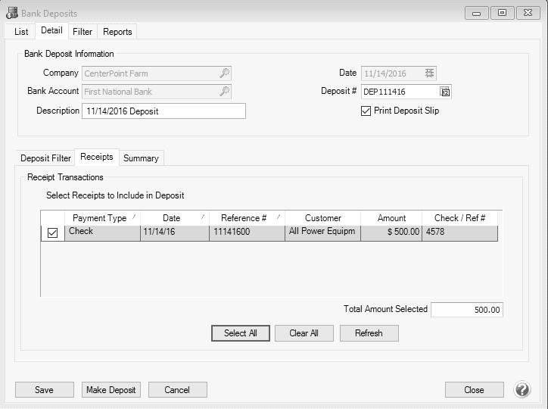Sort by Payment Type column header

(x=99, y=218)
